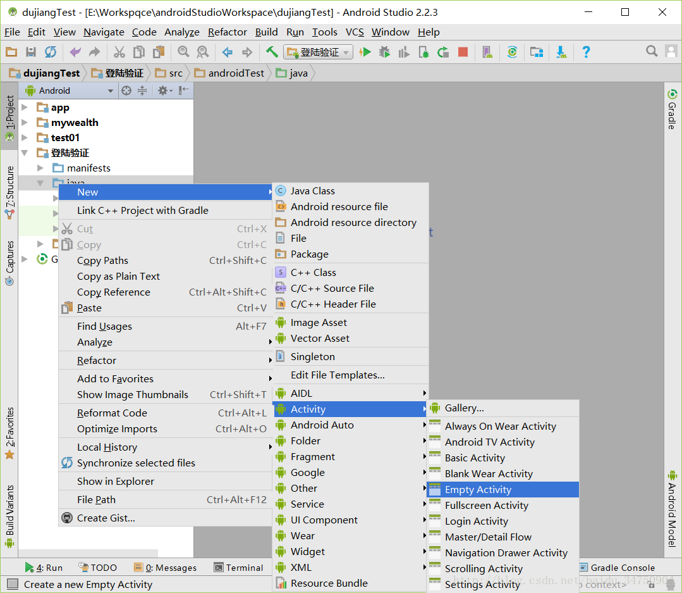Expand the mywealth module tree node

[25, 123]
